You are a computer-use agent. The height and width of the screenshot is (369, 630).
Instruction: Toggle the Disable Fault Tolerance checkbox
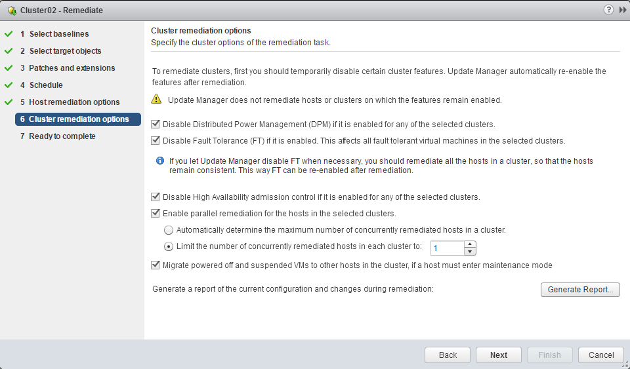[x=156, y=140]
